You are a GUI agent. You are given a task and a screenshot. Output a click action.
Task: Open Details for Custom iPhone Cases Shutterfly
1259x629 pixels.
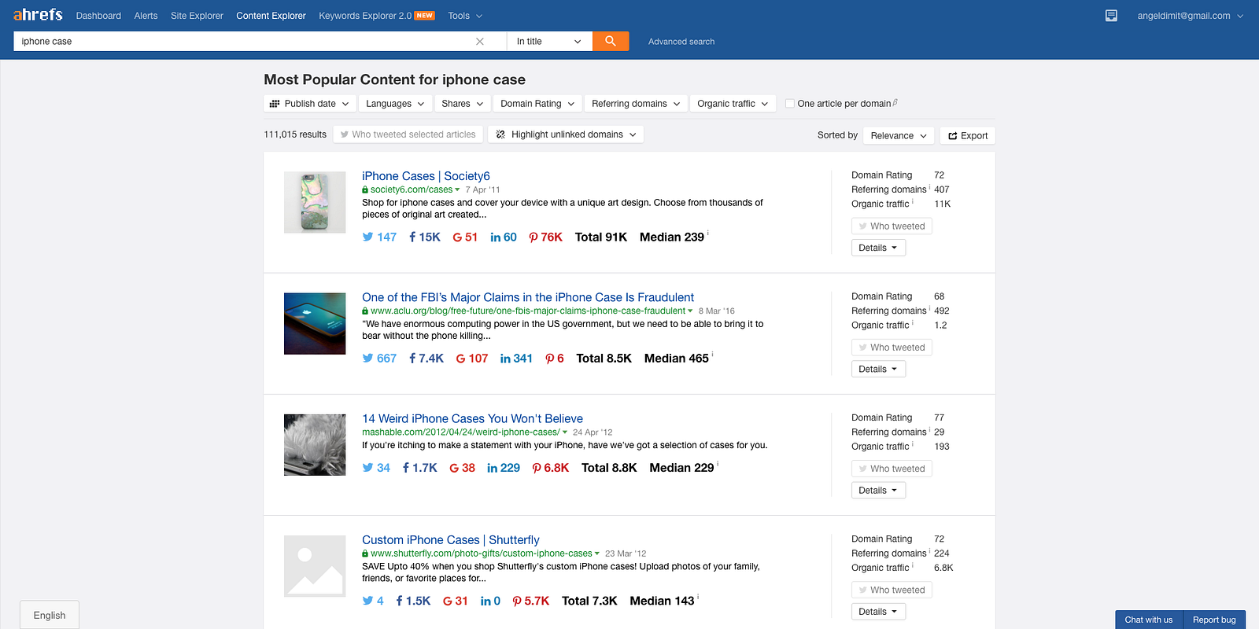coord(878,612)
